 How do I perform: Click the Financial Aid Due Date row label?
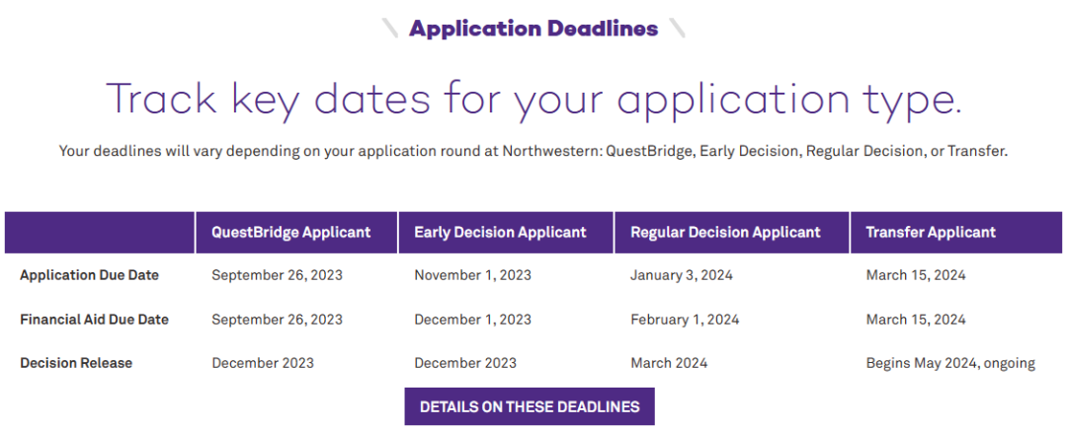(94, 320)
